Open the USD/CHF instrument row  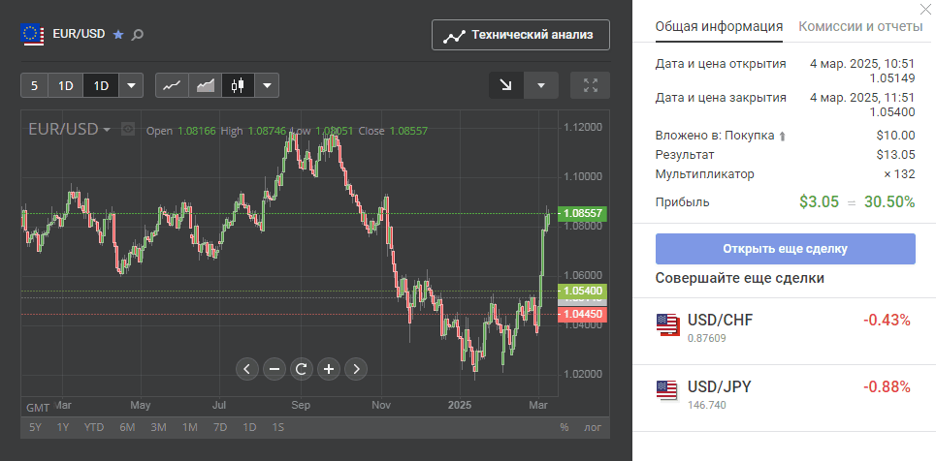pyautogui.click(x=784, y=330)
